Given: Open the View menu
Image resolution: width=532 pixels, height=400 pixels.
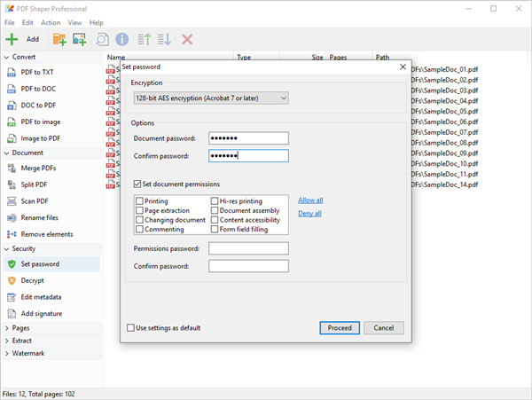Looking at the screenshot, I should click(x=74, y=23).
